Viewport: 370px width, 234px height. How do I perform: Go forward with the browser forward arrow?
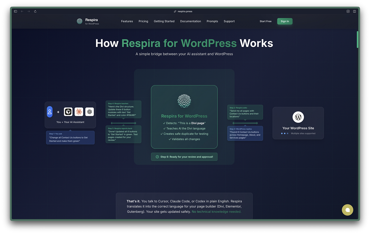29,11
